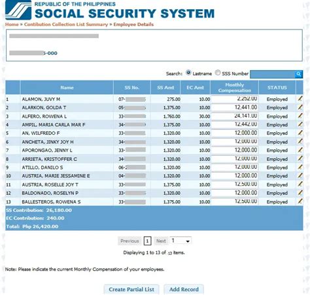Viewport: 310px width, 295px height.
Task: Edit record pencil for ALFERO, ROWENA L
Action: 300,116
